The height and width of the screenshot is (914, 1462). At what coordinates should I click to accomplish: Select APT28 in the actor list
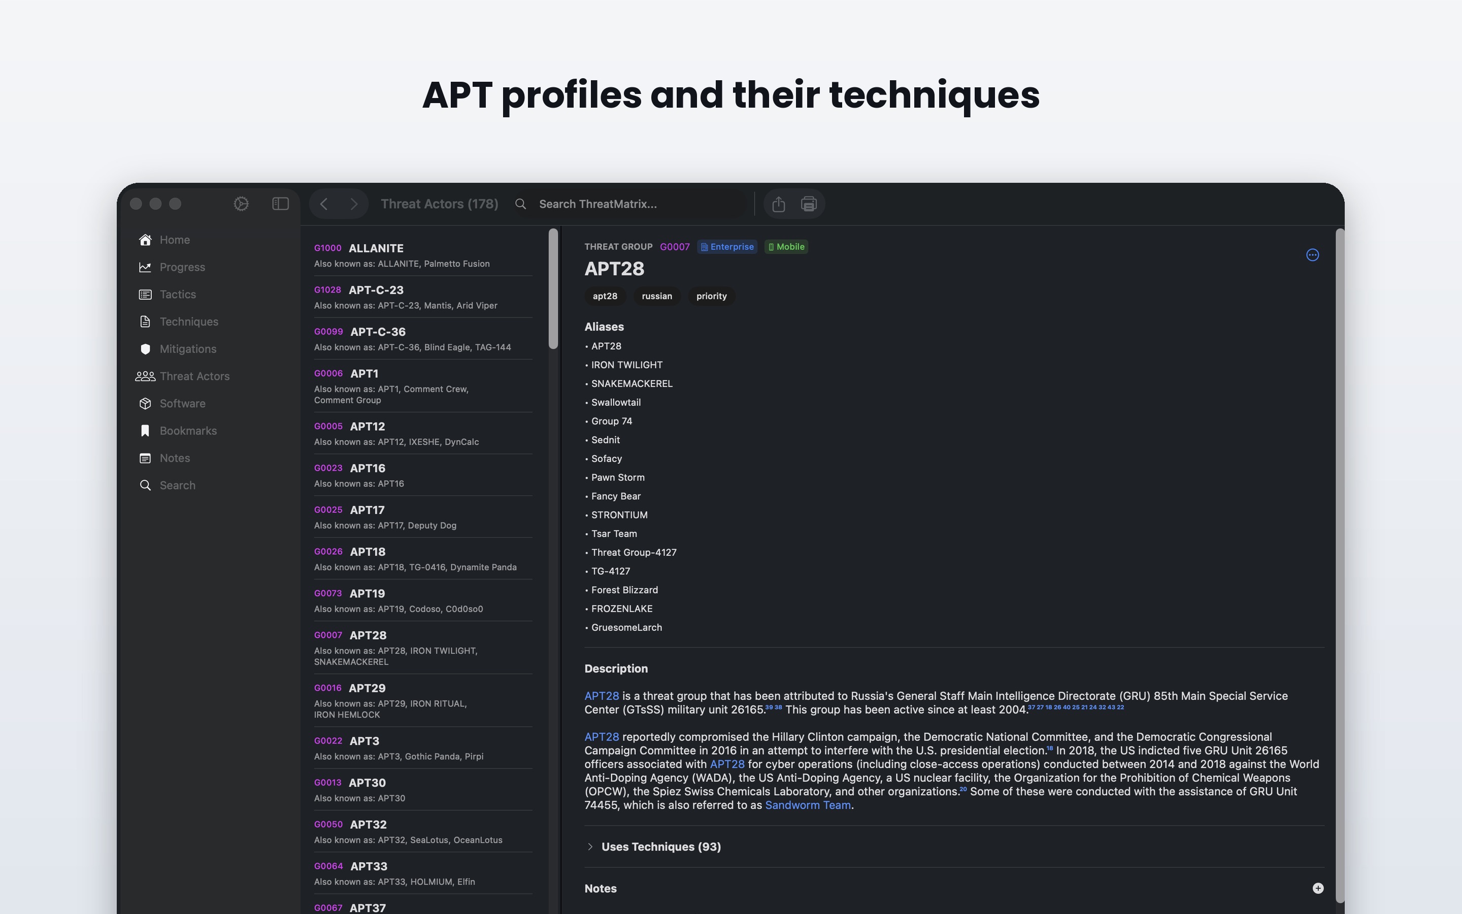(x=423, y=647)
